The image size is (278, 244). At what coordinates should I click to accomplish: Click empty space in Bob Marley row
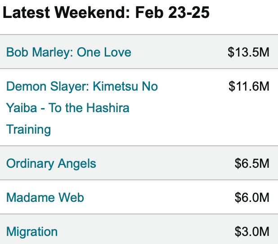pos(179,52)
